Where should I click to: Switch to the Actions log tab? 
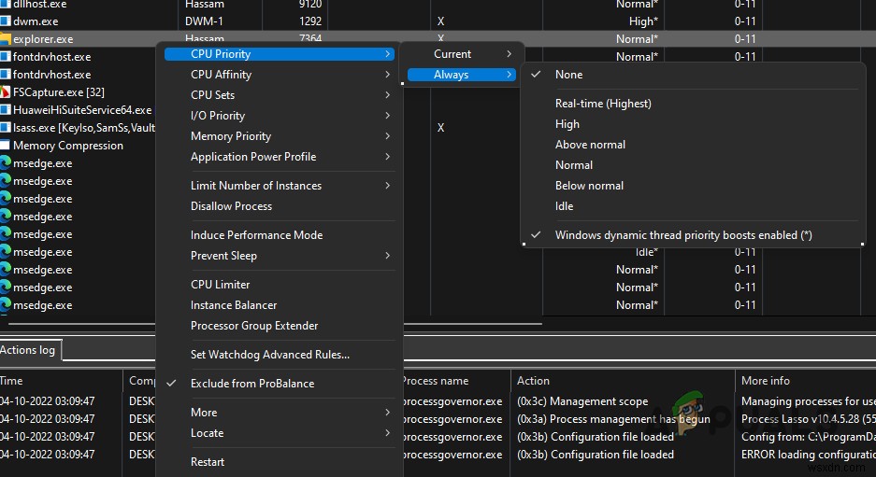pos(28,350)
